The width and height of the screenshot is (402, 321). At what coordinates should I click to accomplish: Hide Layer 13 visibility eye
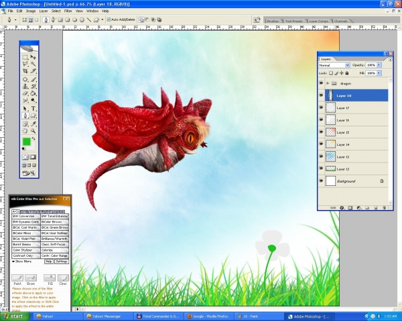[x=321, y=169]
